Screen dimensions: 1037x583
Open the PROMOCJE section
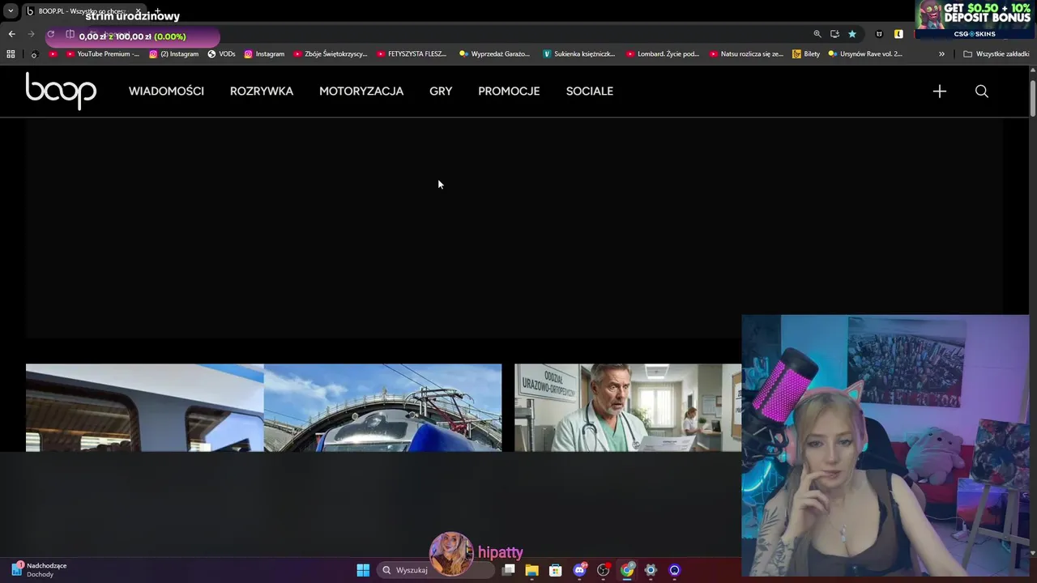tap(509, 91)
